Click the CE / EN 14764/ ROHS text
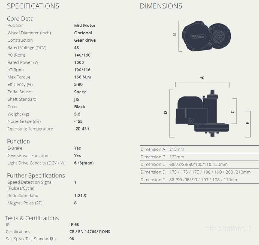Screen dimensions: 259x245 (90, 232)
